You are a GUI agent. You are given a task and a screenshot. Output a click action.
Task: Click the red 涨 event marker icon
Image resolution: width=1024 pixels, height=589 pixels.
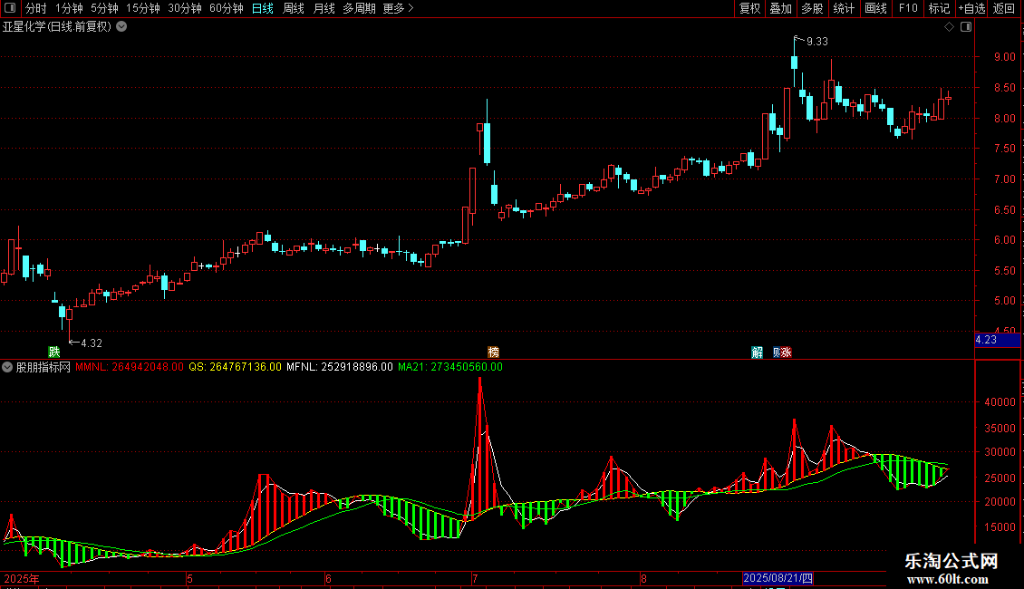(x=787, y=352)
